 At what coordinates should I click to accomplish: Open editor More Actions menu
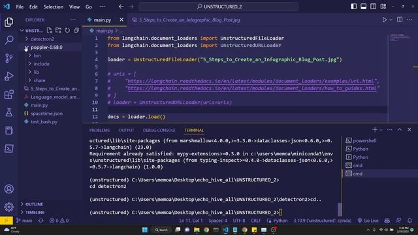(410, 20)
